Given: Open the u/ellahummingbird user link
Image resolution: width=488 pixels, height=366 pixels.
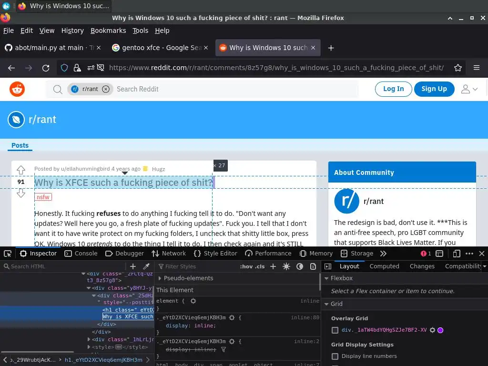Looking at the screenshot, I should point(85,169).
